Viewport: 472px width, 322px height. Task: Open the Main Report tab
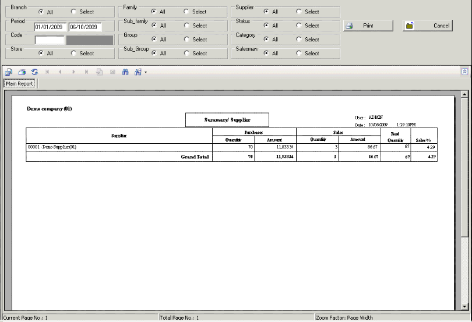[x=19, y=84]
